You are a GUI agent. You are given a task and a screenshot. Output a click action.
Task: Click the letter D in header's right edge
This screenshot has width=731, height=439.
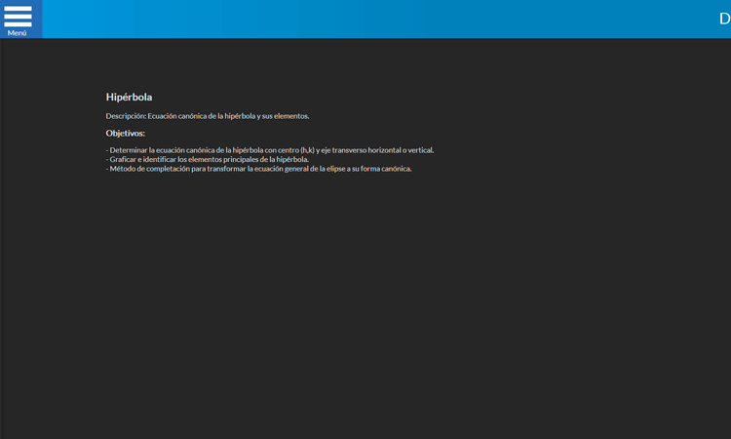724,19
